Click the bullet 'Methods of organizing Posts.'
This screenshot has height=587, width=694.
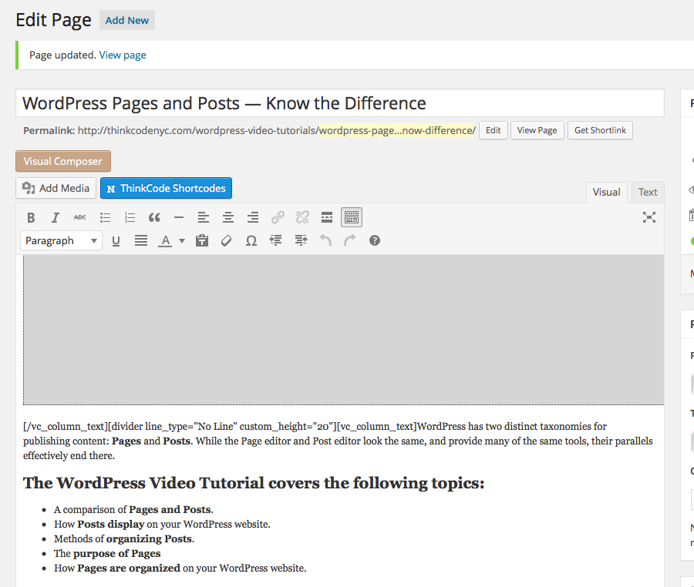coord(124,538)
